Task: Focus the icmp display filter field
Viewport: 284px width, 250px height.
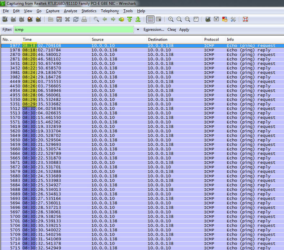Action: 74,30
